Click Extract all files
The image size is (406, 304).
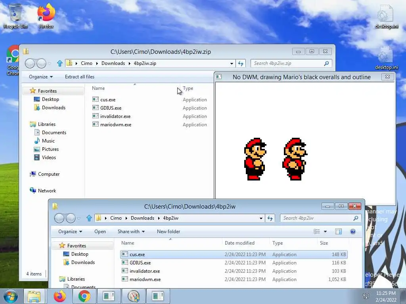coord(80,77)
